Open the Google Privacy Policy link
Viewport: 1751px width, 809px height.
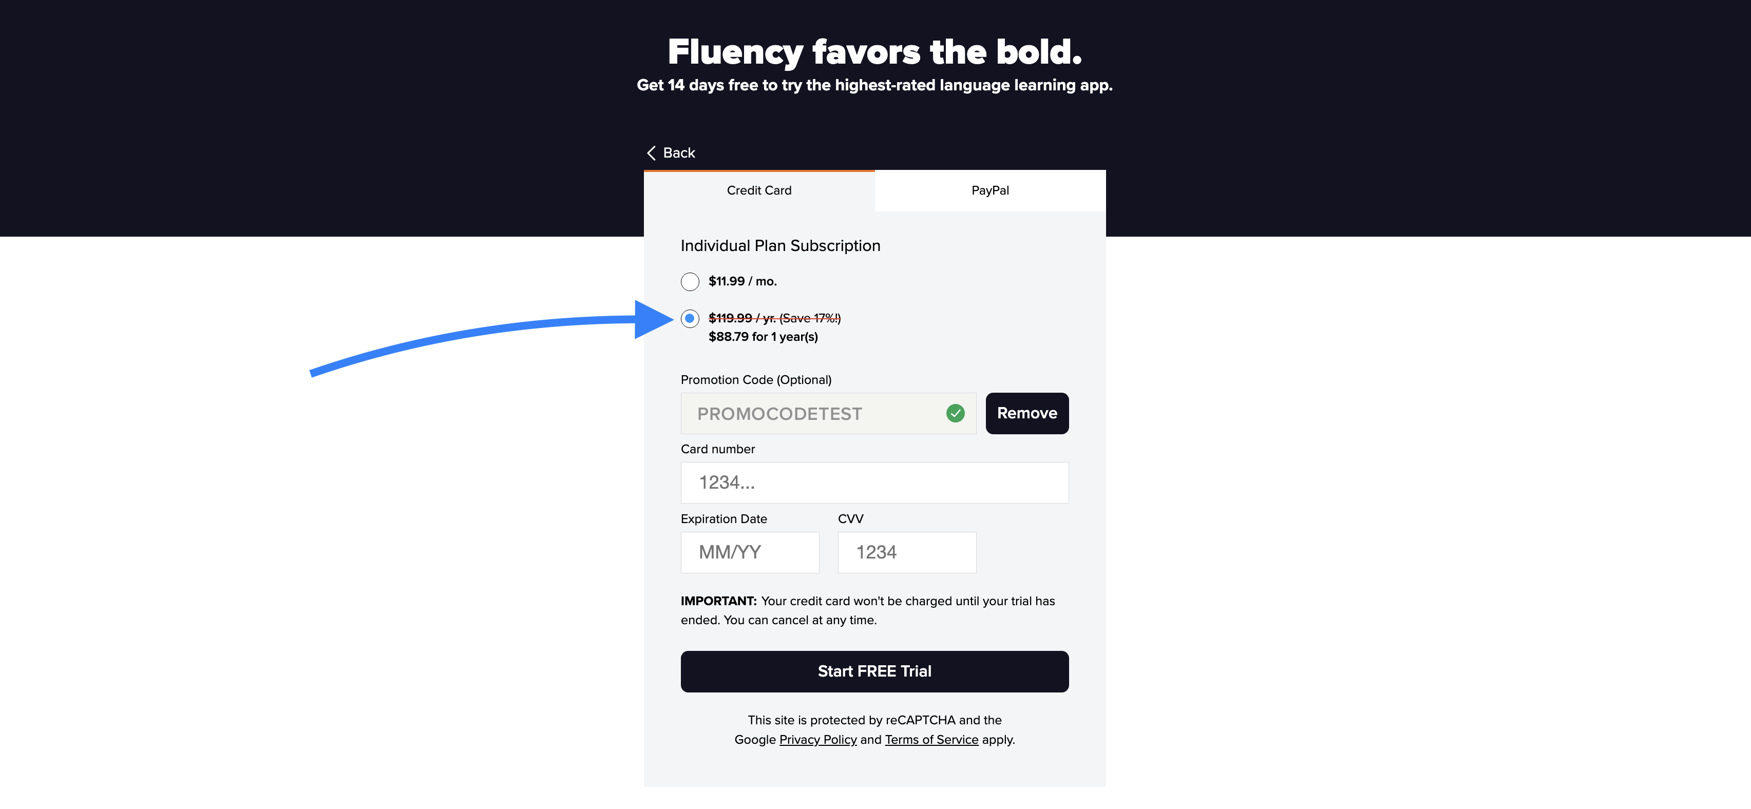point(817,739)
